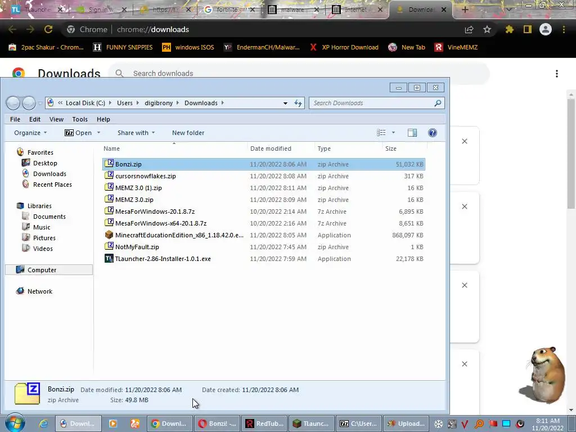
Task: Open a new Chrome tab
Action: tap(465, 10)
